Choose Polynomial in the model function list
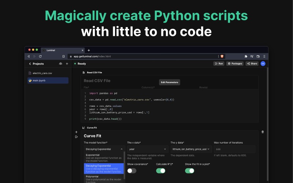The height and width of the screenshot is (183, 293). coord(104,178)
